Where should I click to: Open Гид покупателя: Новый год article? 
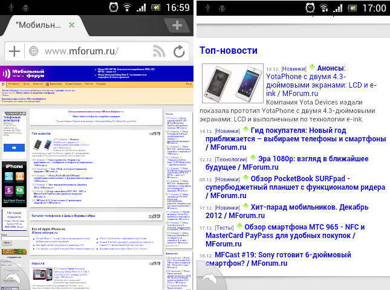tap(296, 139)
